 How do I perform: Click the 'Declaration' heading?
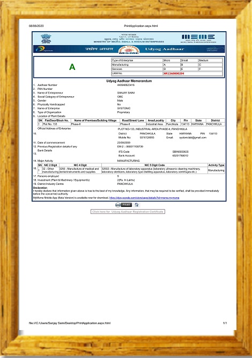coord(40,188)
